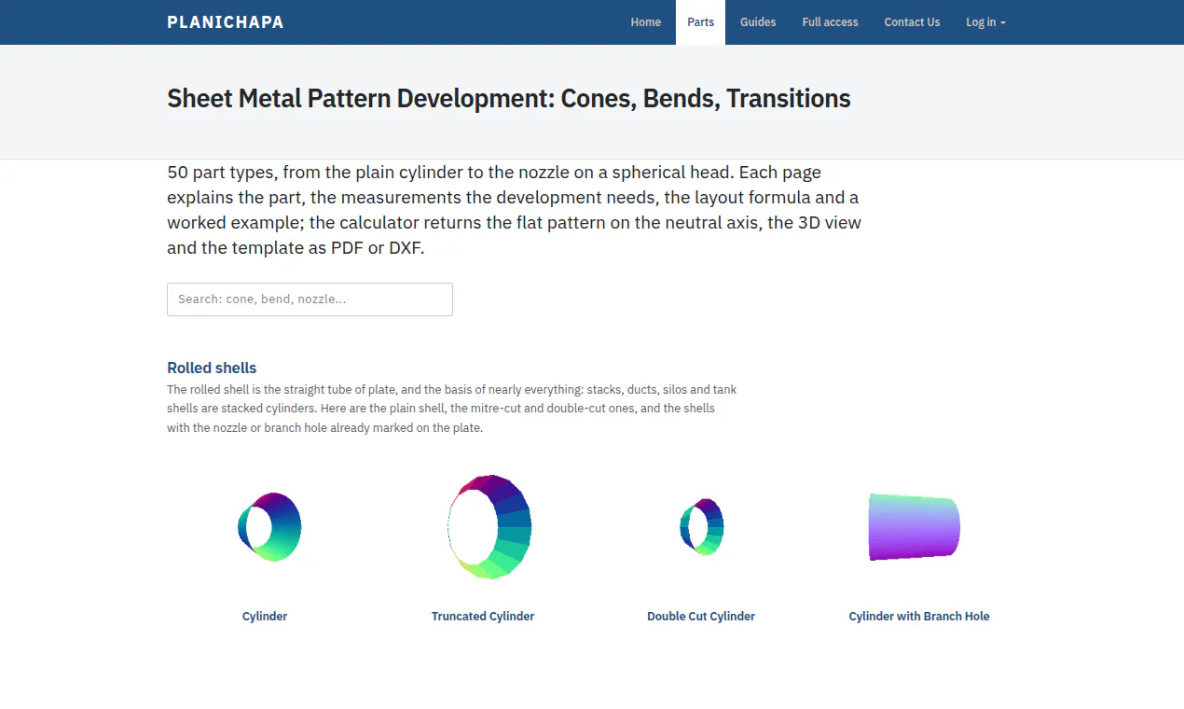Open the Guides menu item
1184x709 pixels.
758,22
